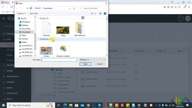Open the All Files type dropdown
This screenshot has width=192, height=108.
pos(92,60)
